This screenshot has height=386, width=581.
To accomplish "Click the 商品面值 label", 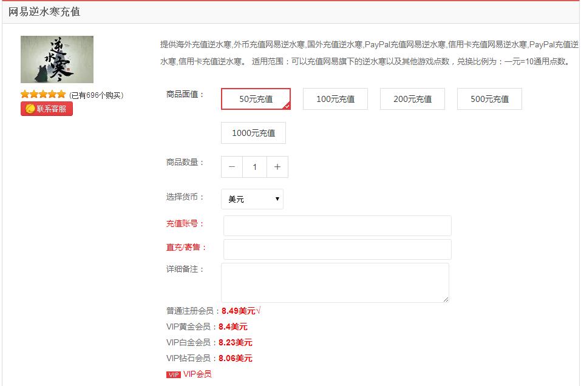I will pyautogui.click(x=185, y=95).
